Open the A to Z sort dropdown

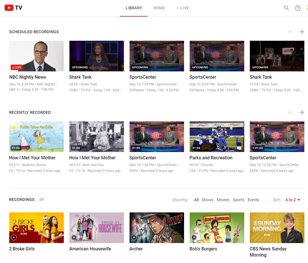[x=293, y=200]
